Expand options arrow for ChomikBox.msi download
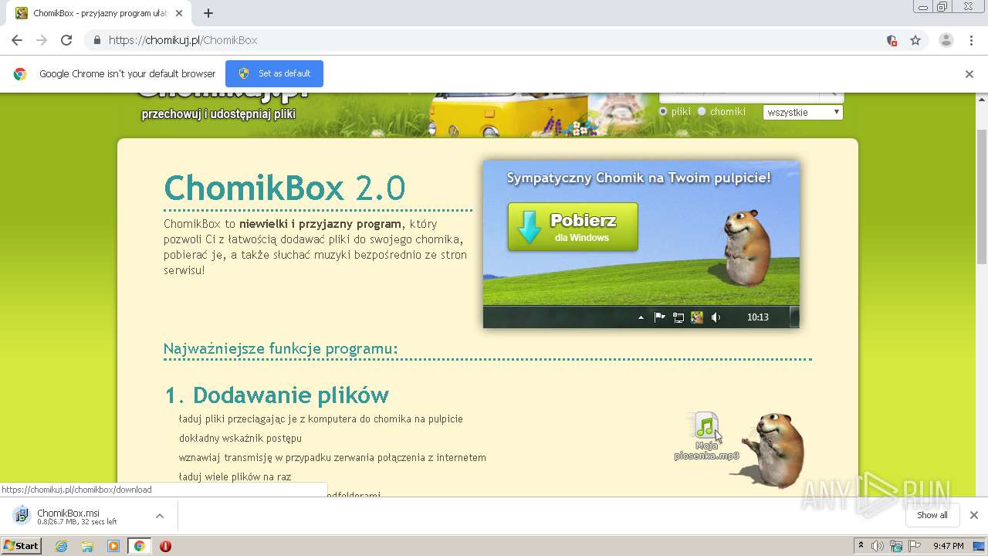The height and width of the screenshot is (556, 988). coord(160,516)
